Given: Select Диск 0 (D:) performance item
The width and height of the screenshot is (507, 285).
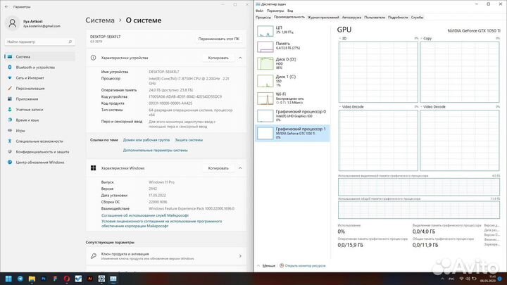Looking at the screenshot, I should [x=292, y=63].
